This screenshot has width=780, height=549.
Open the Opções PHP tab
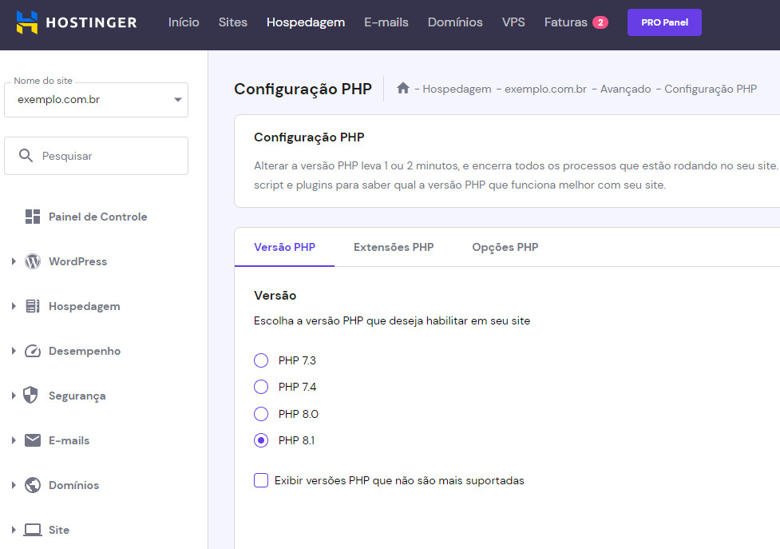click(x=505, y=247)
